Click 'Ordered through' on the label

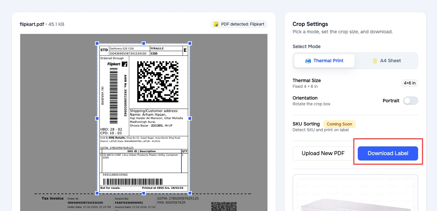coord(112,58)
